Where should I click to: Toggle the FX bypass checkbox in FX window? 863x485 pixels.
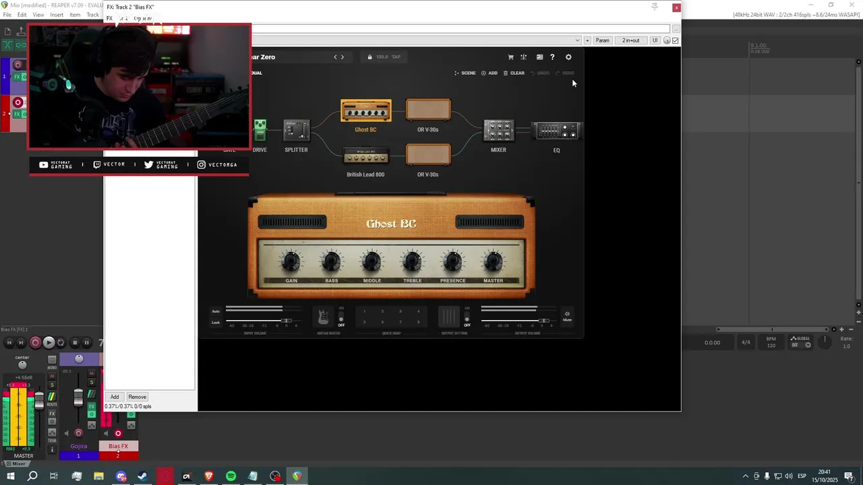(676, 40)
